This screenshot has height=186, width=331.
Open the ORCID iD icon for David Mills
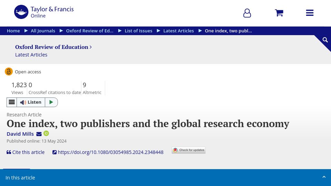46,133
